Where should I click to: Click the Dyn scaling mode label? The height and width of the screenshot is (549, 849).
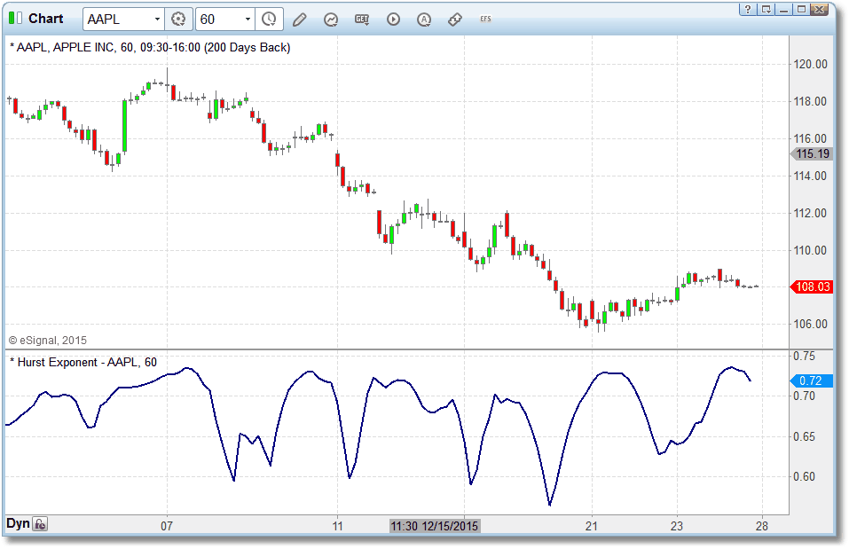(18, 523)
